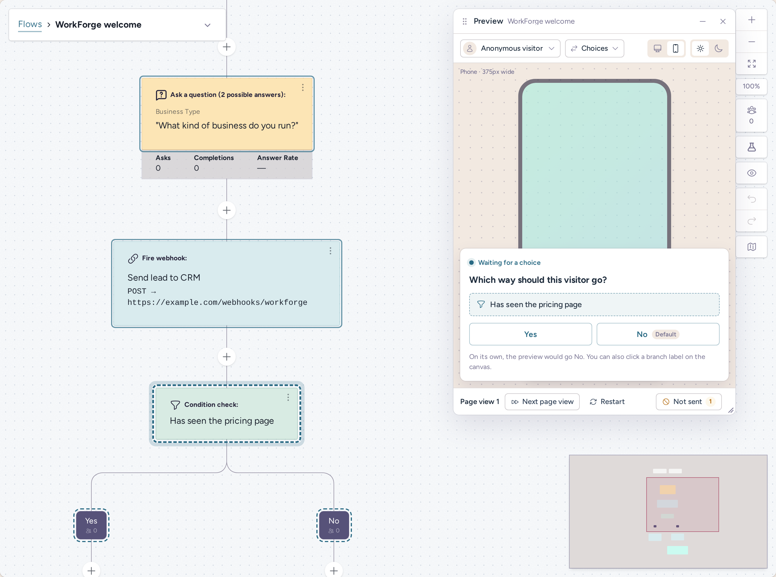Select the dark theme moon icon
The height and width of the screenshot is (577, 776).
719,48
